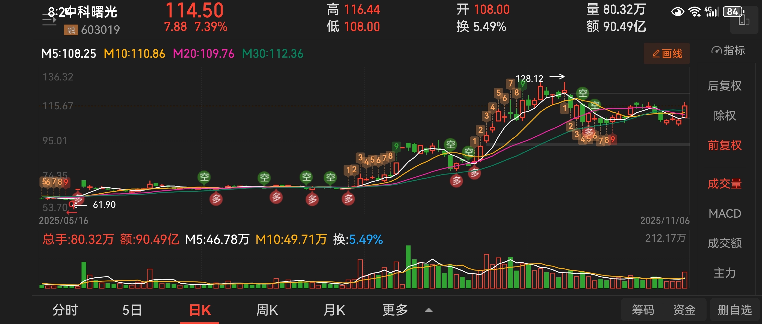Expand the 更多 more periods menu

pos(395,310)
